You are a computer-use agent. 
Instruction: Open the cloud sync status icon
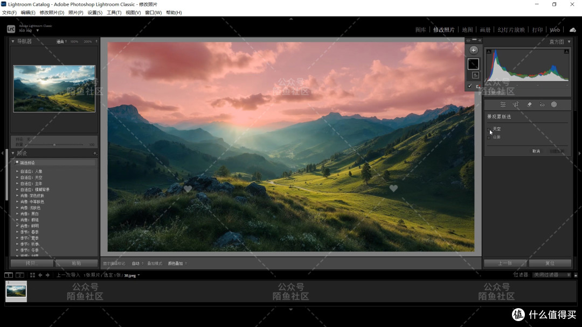573,30
